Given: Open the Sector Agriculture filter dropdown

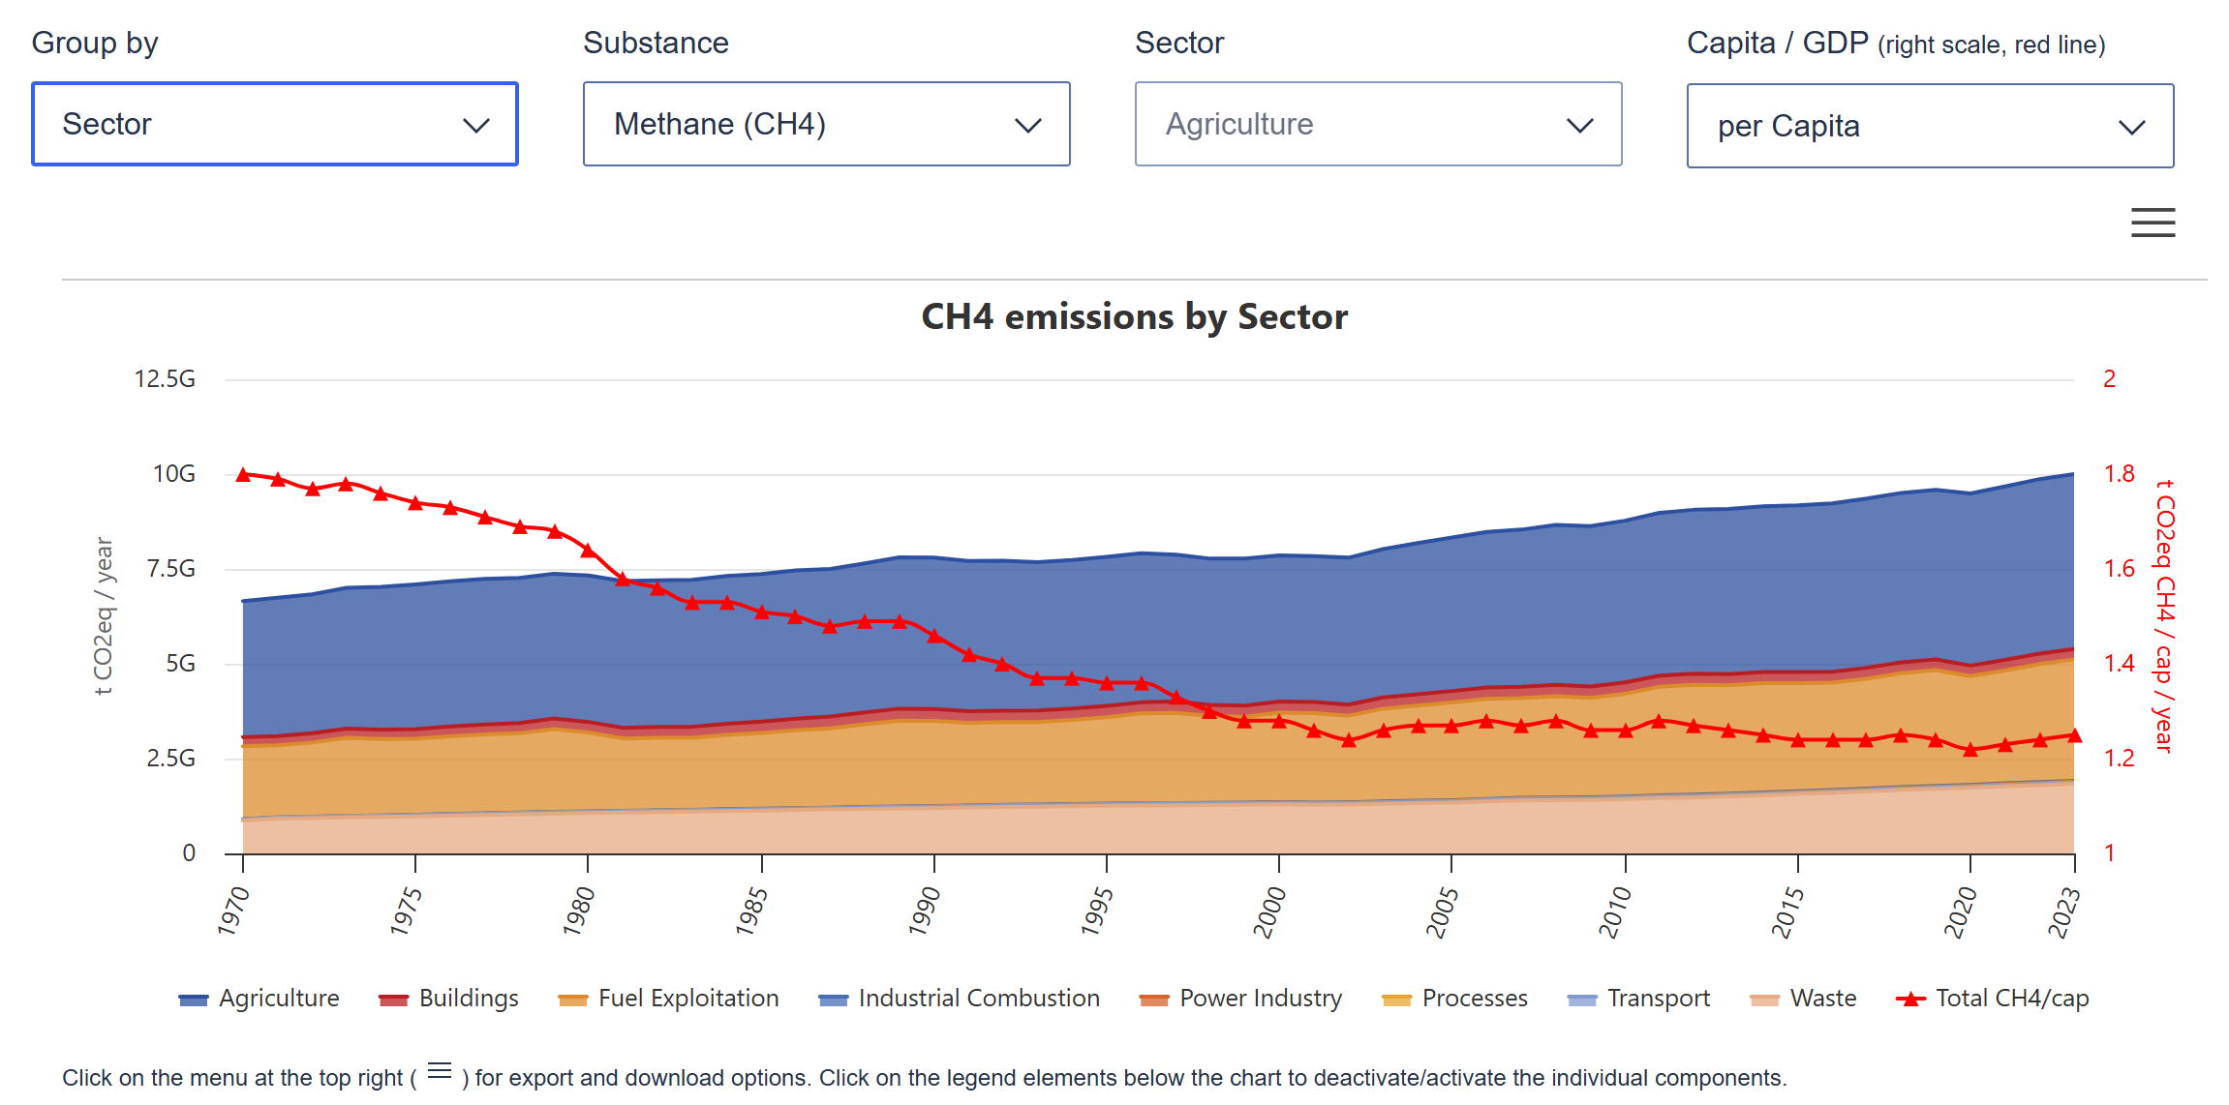Looking at the screenshot, I should click(1378, 124).
